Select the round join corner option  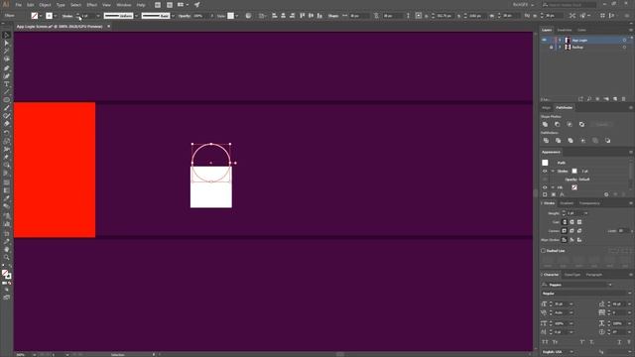click(x=571, y=231)
